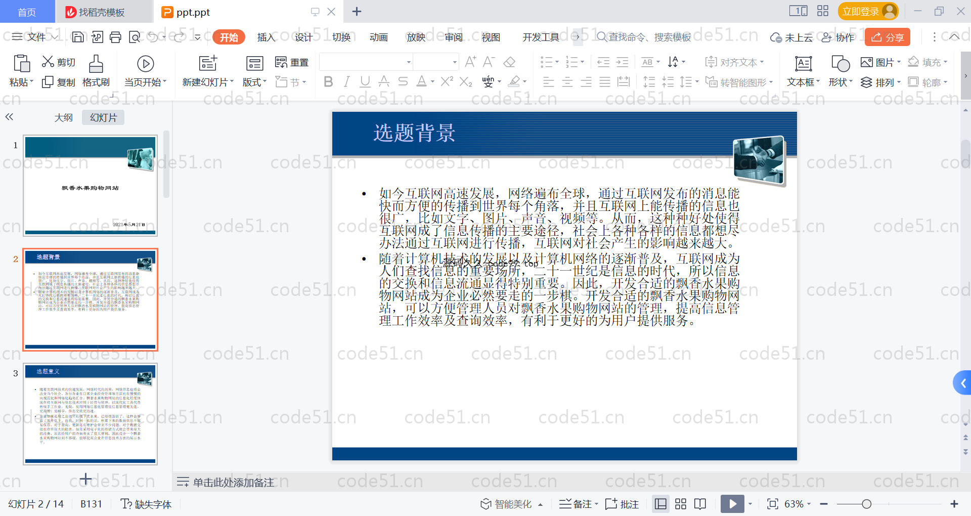The width and height of the screenshot is (971, 516).
Task: Increase font size icon
Action: (x=470, y=62)
